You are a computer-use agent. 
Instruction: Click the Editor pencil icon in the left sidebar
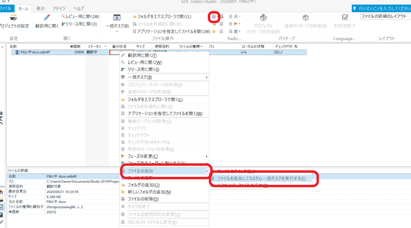pos(1,222)
